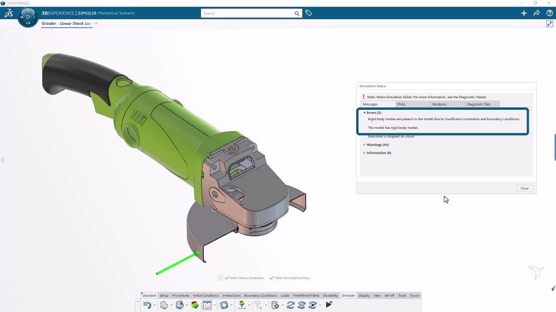This screenshot has width=556, height=312.
Task: Click the share arrow icon
Action: [x=536, y=13]
